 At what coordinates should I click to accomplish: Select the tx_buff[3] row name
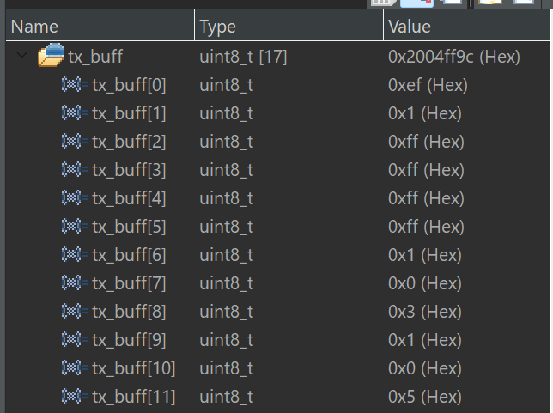[129, 170]
